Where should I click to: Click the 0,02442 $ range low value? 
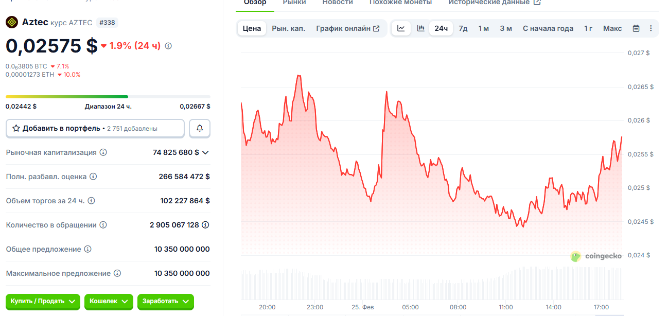tap(21, 107)
